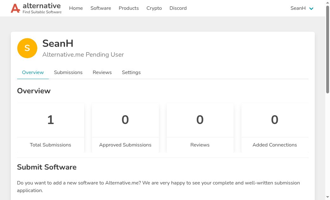
Task: Click the Reviews card count 0
Action: click(x=200, y=120)
